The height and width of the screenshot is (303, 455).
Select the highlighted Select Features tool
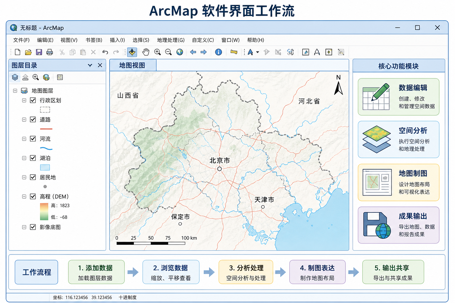[x=132, y=52]
